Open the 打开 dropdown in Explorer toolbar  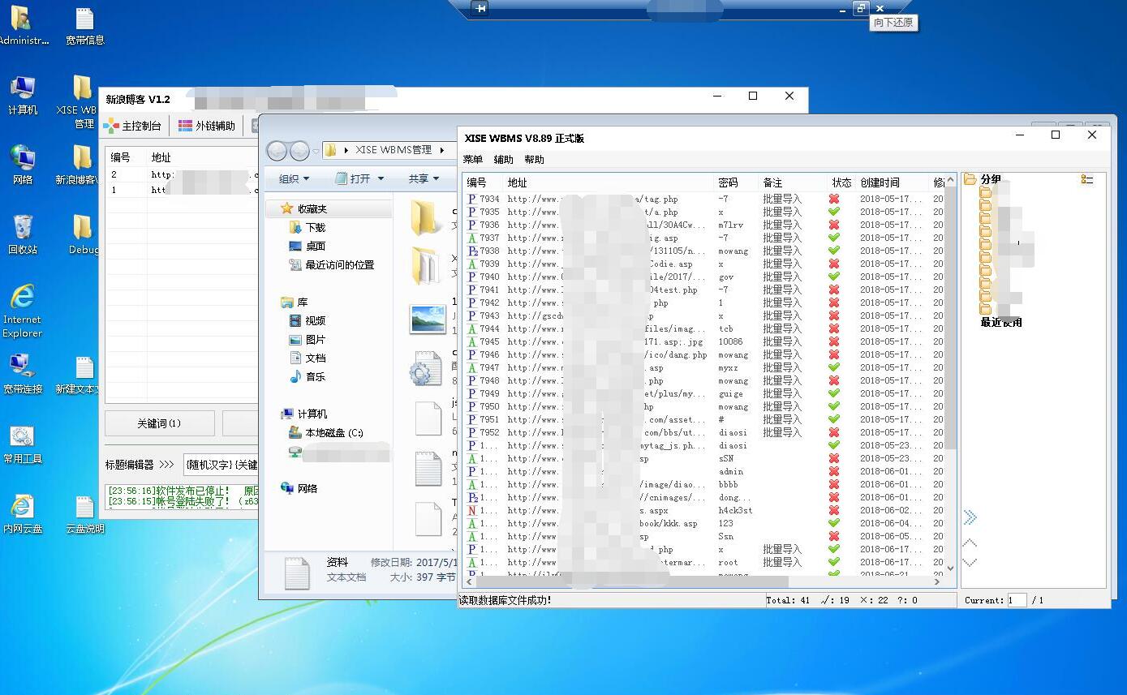tap(360, 178)
